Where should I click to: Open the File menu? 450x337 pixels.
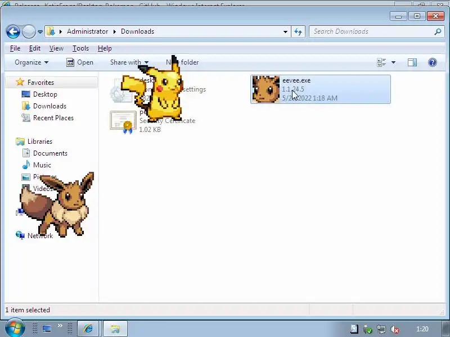15,48
